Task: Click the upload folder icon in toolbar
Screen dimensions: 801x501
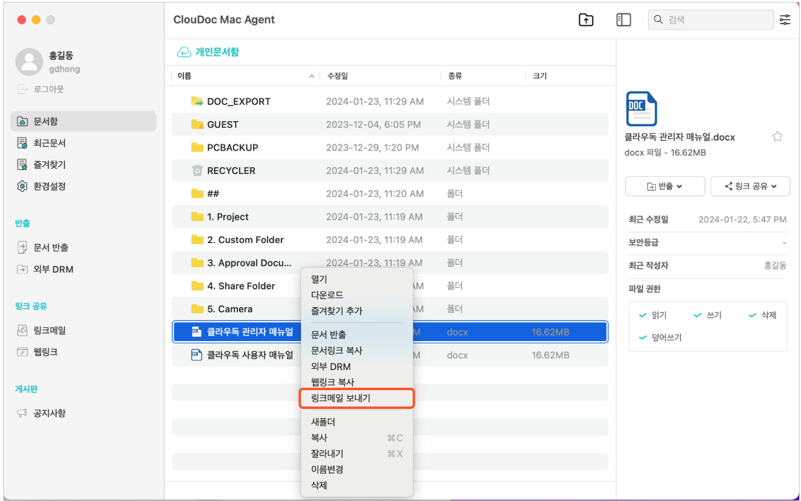Action: click(x=586, y=20)
